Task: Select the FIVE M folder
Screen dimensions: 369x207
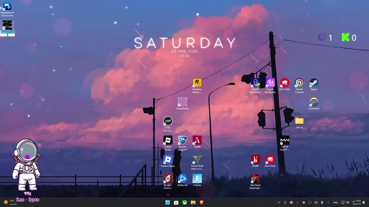Action: [x=300, y=123]
